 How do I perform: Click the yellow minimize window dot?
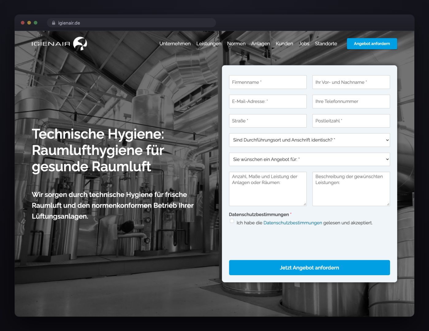(29, 23)
